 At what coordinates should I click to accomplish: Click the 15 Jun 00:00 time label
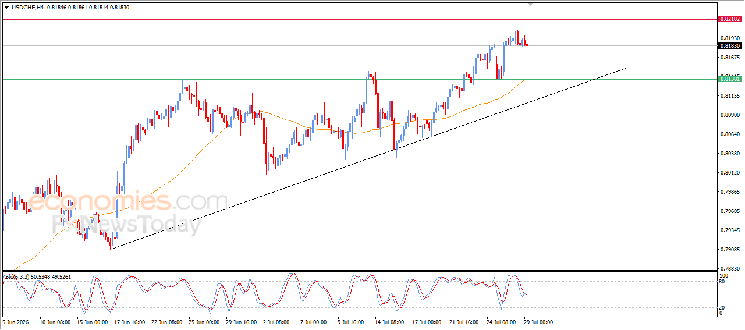coord(92,321)
